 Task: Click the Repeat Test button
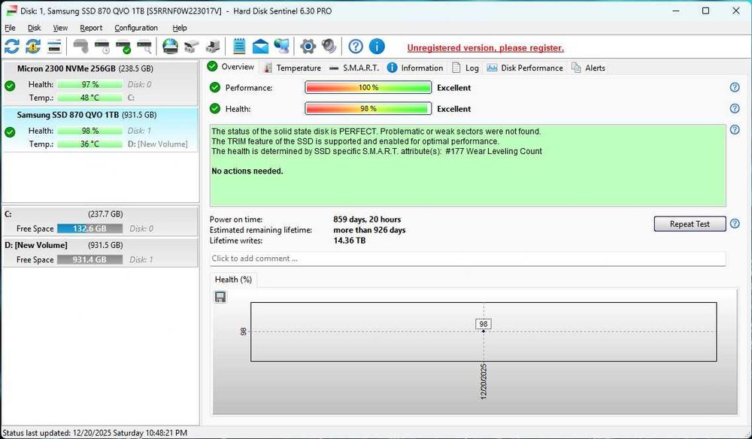pyautogui.click(x=690, y=224)
